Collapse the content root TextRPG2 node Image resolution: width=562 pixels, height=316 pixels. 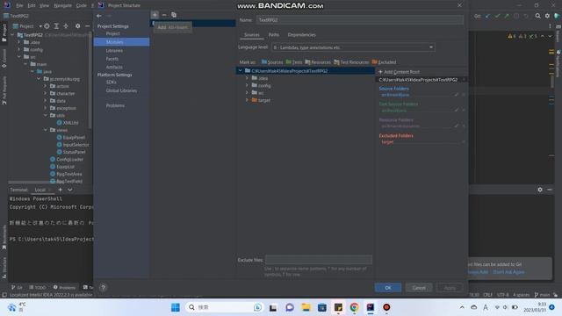coord(241,70)
